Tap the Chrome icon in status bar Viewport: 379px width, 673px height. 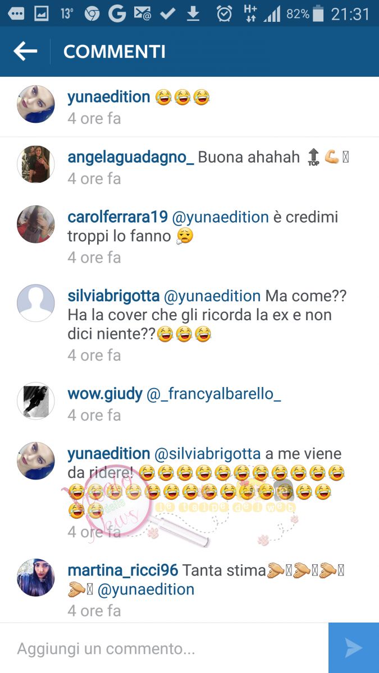pyautogui.click(x=92, y=14)
